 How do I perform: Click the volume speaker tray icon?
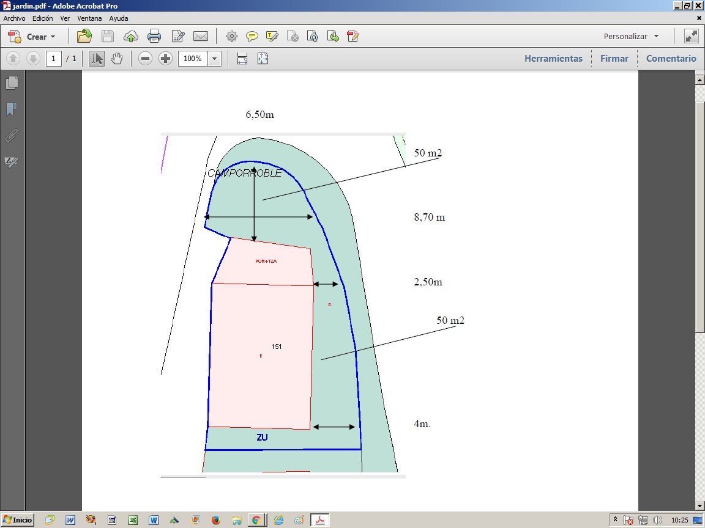click(x=657, y=521)
